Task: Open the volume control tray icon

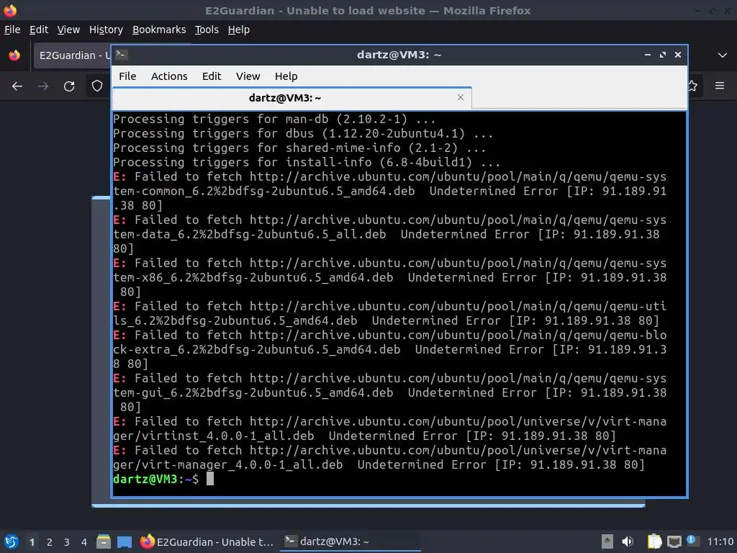Action: [627, 541]
